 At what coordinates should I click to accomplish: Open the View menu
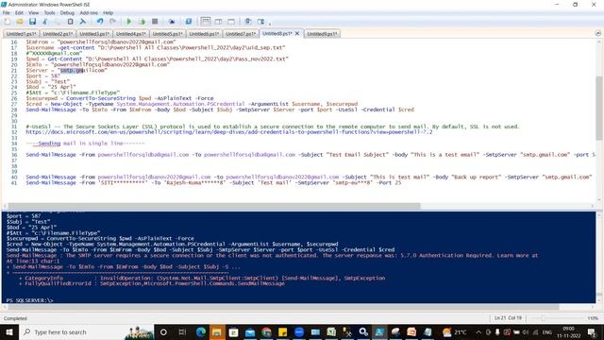tap(34, 12)
